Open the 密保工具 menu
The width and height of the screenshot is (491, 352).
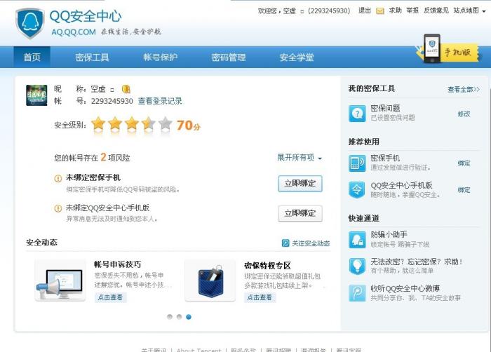tap(92, 57)
